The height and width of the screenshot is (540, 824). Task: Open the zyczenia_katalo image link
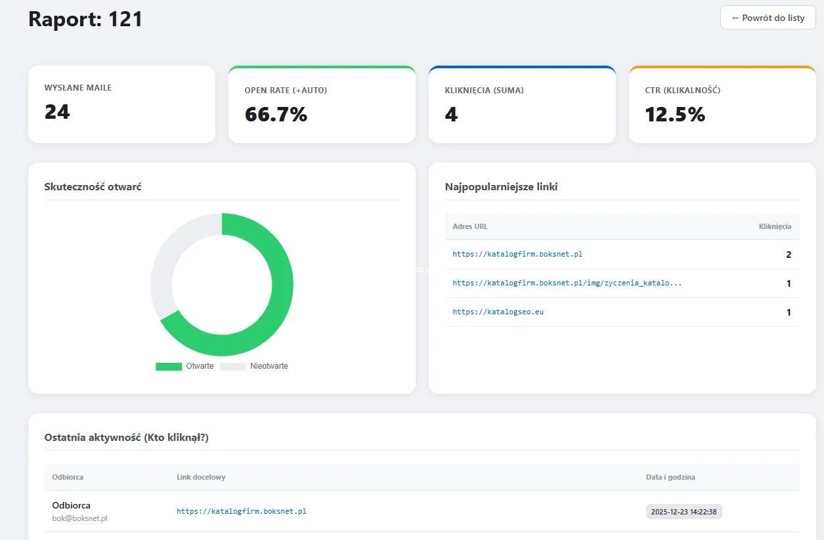567,283
